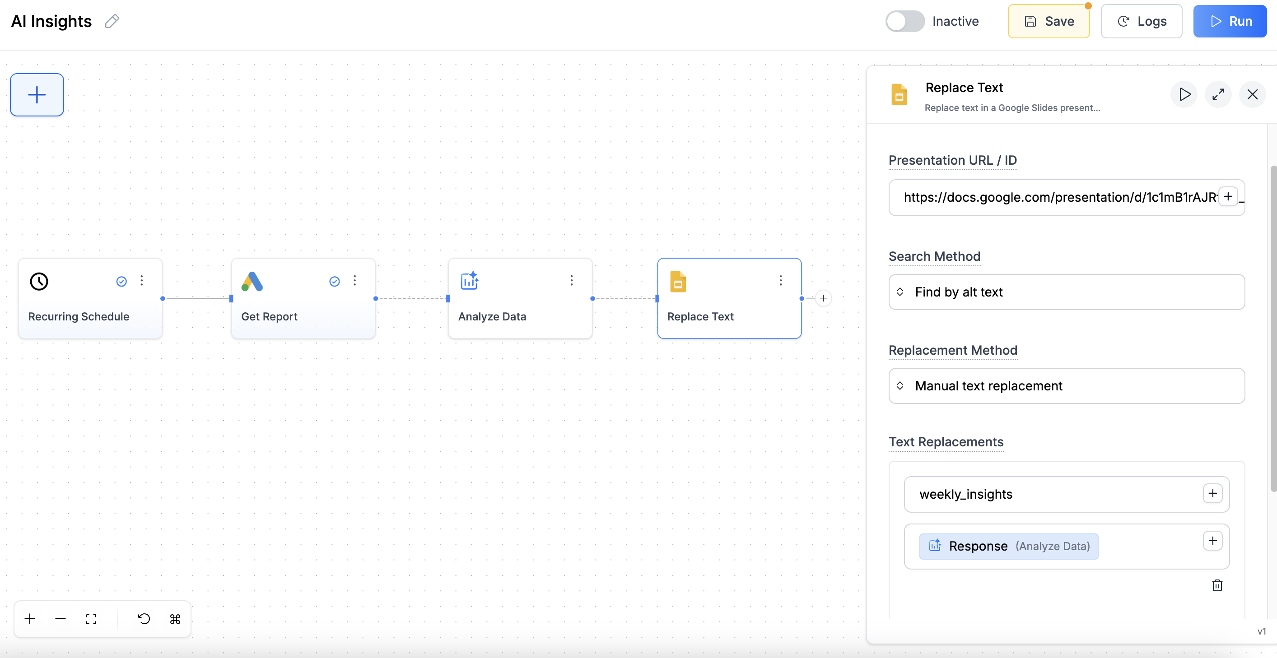Open Recurring Schedule node options menu

coord(142,281)
